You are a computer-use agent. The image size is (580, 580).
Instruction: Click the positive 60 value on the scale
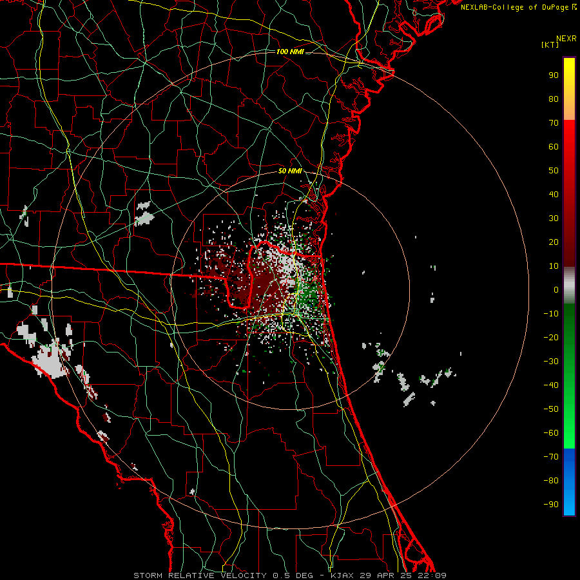[x=554, y=146]
